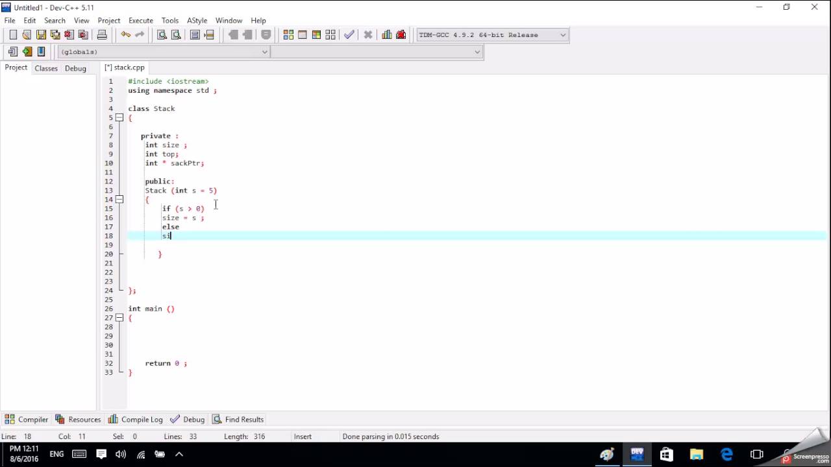This screenshot has width=831, height=467.
Task: Open File Explorer from the taskbar
Action: pos(697,454)
